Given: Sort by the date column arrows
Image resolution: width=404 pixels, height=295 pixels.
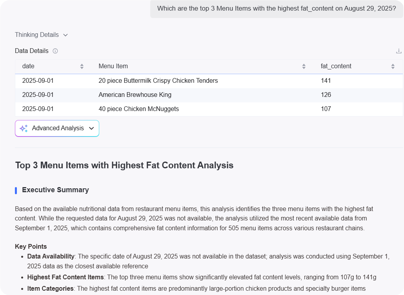Looking at the screenshot, I should point(82,66).
